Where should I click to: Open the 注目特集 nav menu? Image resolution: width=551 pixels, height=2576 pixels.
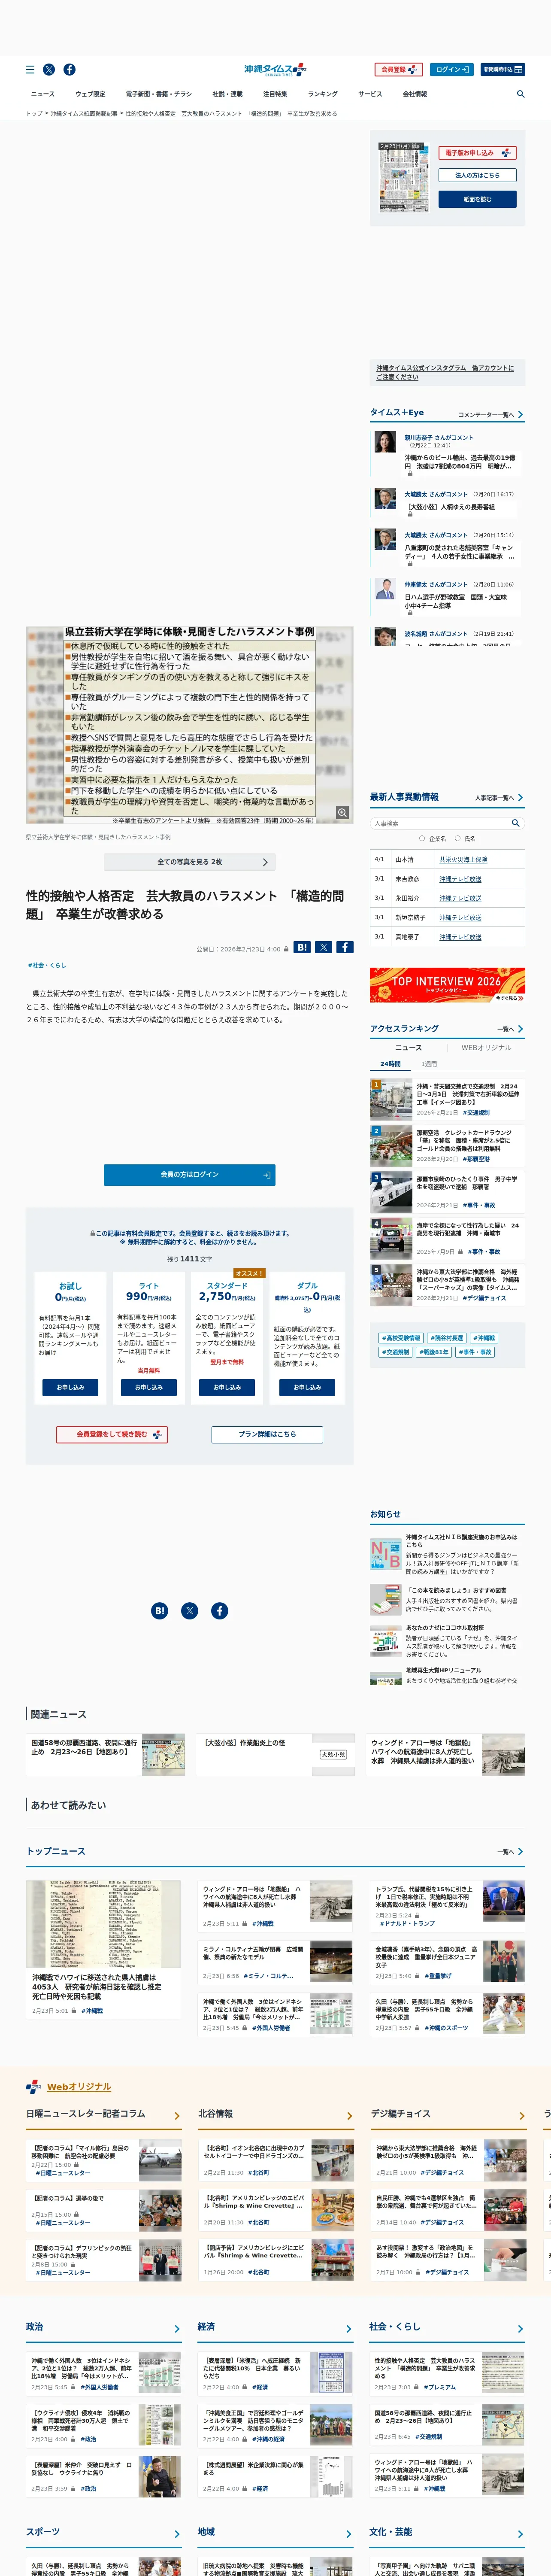pyautogui.click(x=275, y=94)
